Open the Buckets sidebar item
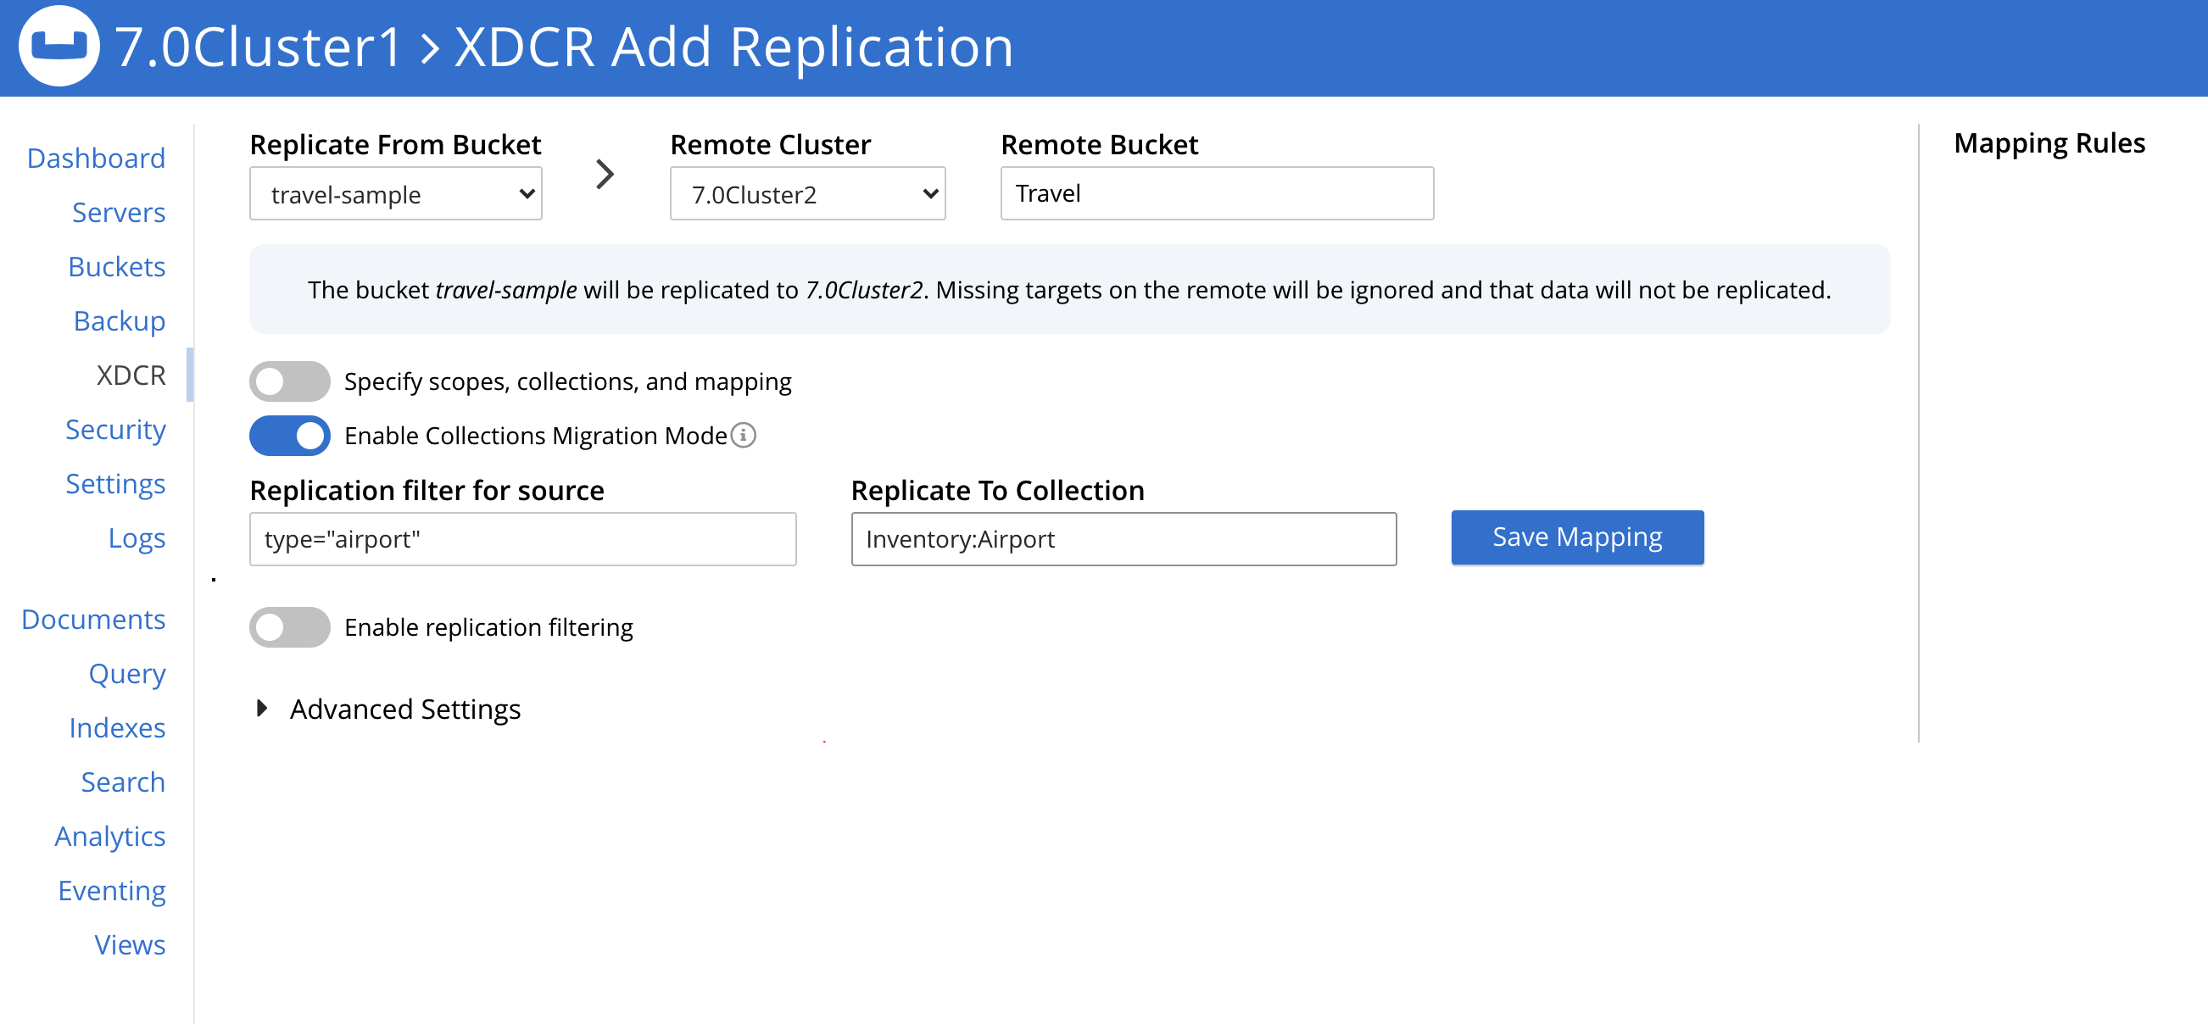Viewport: 2208px width, 1024px height. (116, 266)
